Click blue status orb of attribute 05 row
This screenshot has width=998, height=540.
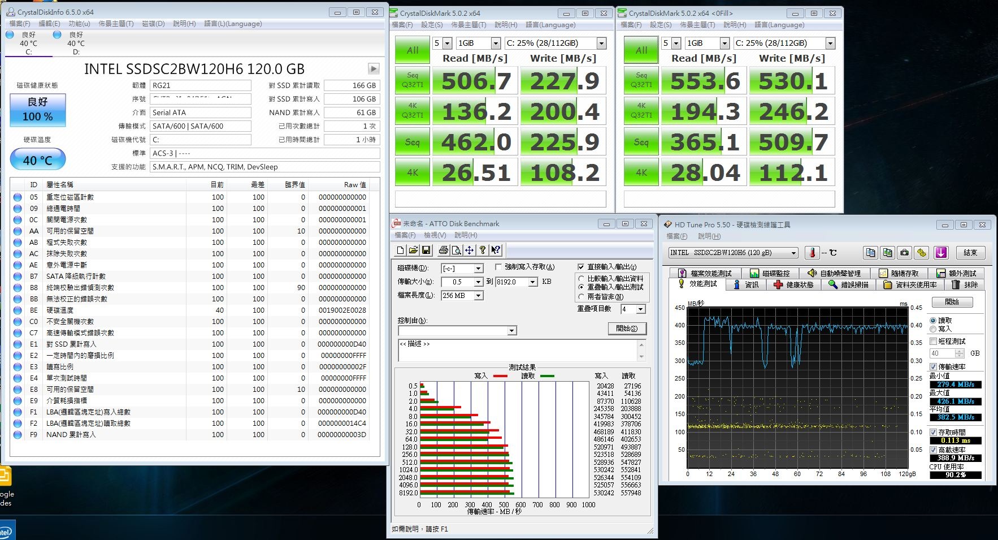[18, 197]
